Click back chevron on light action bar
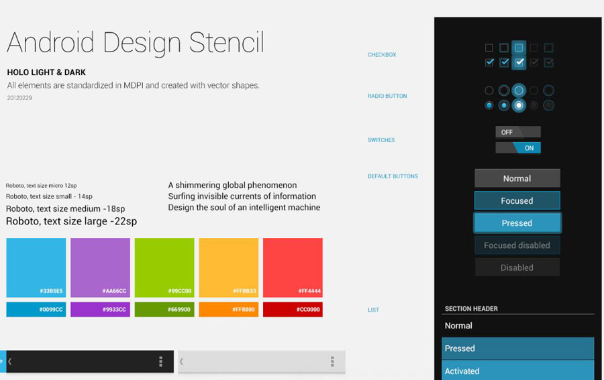Image resolution: width=604 pixels, height=380 pixels. [182, 362]
